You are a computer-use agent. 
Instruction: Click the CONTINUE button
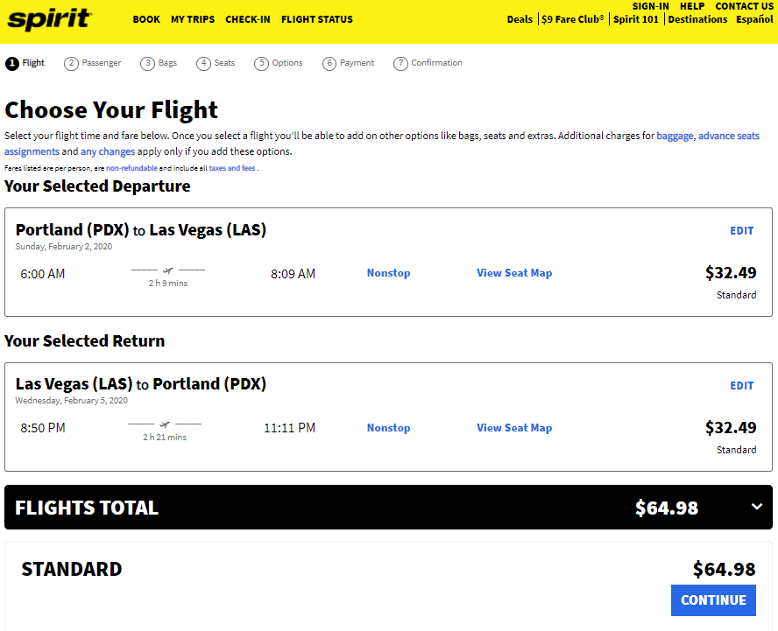tap(713, 600)
